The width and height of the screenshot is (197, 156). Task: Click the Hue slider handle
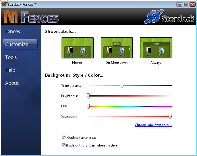[88, 106]
